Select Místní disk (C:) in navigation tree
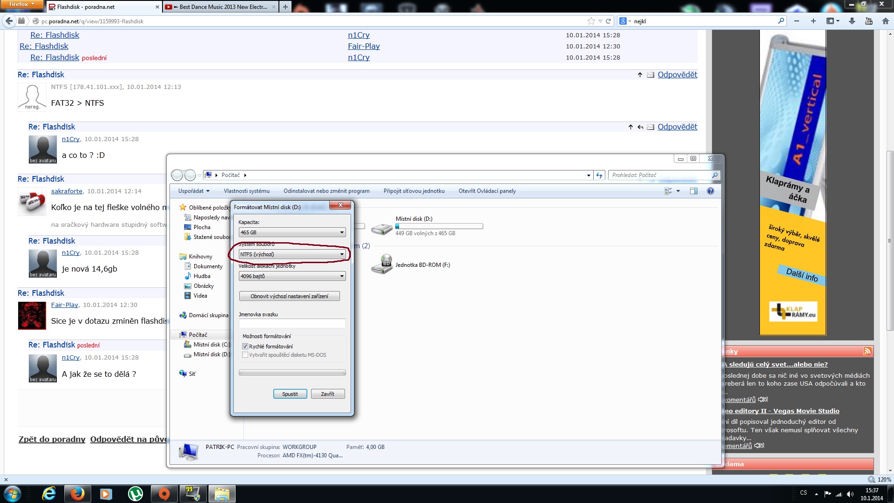 (x=211, y=345)
